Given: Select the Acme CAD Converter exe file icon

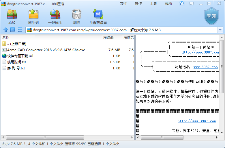Looking at the screenshot, I should (4, 50).
